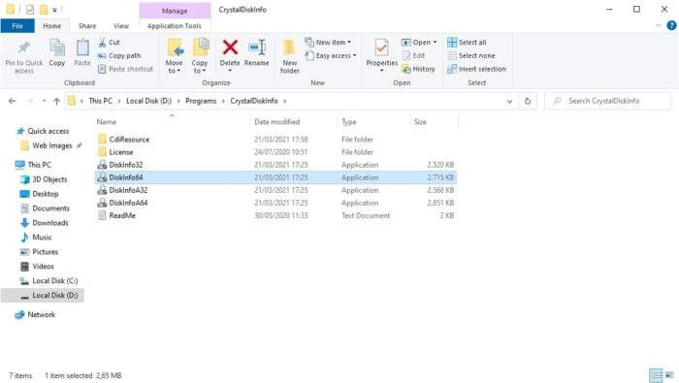Screen dimensions: 679x383
Task: Select the License folder
Action: [275, 152]
